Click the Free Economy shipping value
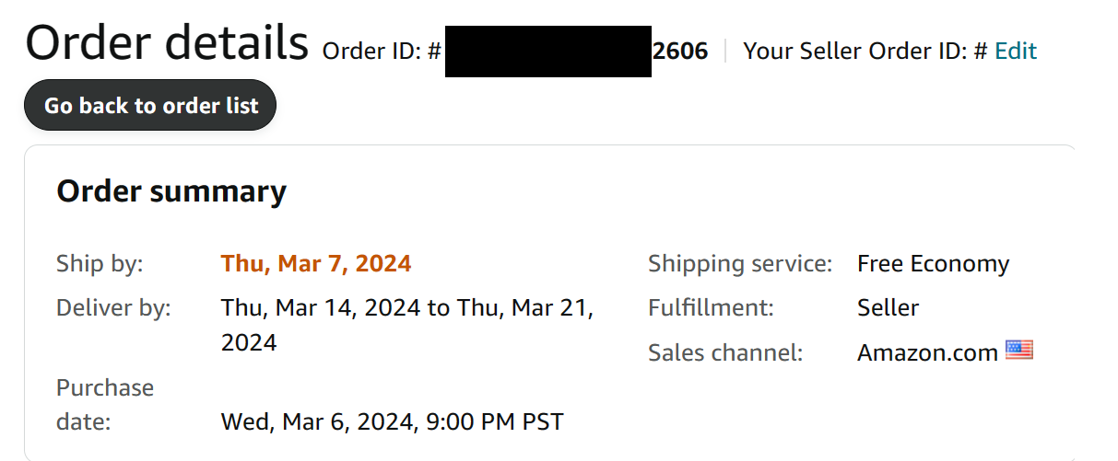The height and width of the screenshot is (461, 1118). point(933,264)
